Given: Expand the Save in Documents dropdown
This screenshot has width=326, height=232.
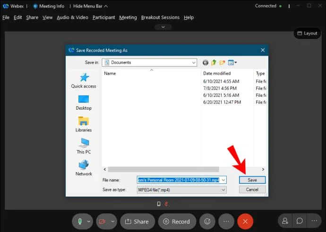Looking at the screenshot, I should (x=194, y=62).
